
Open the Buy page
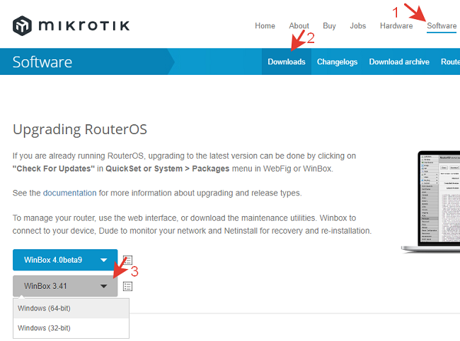(329, 25)
